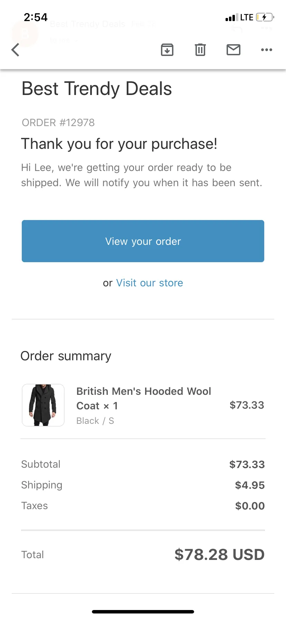This screenshot has width=286, height=619.
Task: Open the three-dot more options menu
Action: point(267,50)
